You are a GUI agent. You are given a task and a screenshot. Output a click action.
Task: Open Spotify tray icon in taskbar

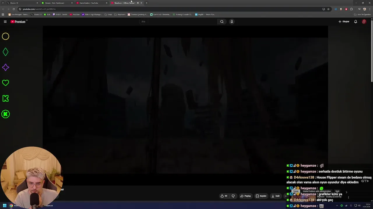click(342, 206)
